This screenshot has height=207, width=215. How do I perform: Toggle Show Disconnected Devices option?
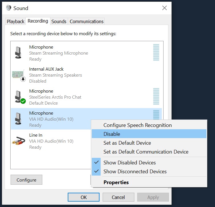(135, 172)
